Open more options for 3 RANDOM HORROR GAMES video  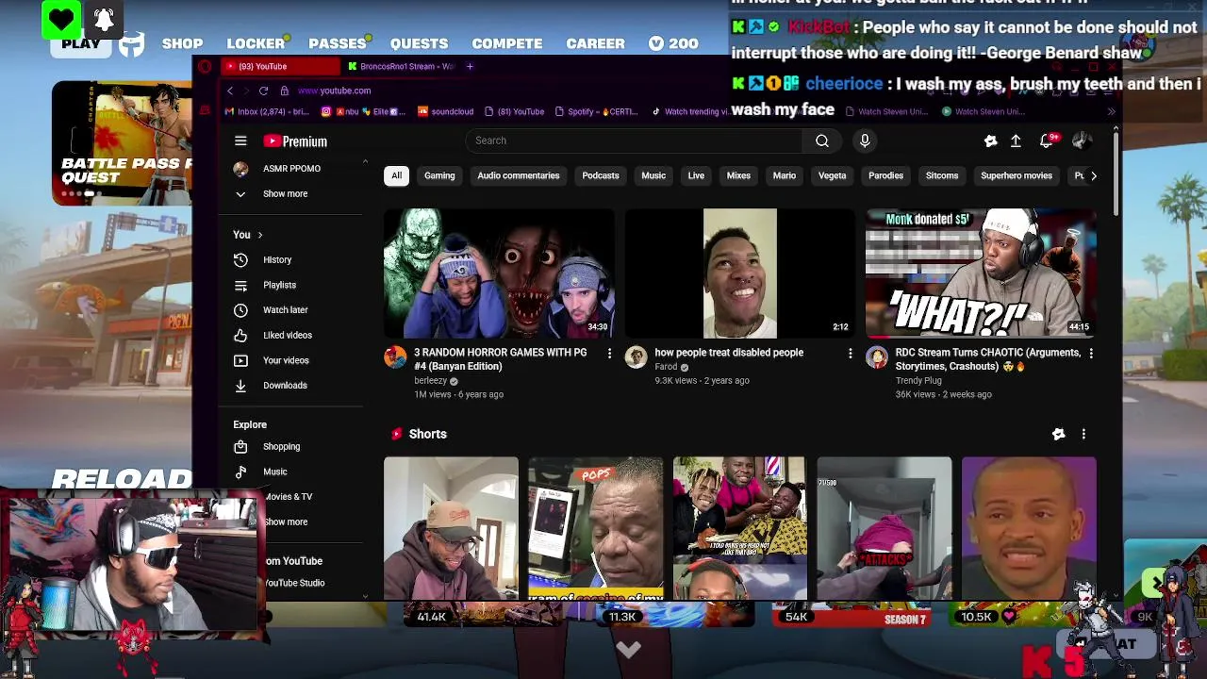point(609,354)
